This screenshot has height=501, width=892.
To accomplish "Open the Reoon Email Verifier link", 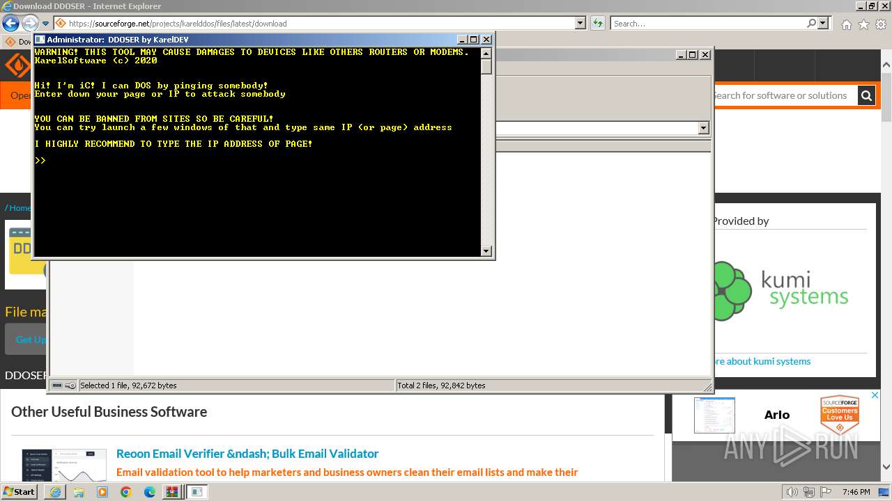I will tap(247, 454).
